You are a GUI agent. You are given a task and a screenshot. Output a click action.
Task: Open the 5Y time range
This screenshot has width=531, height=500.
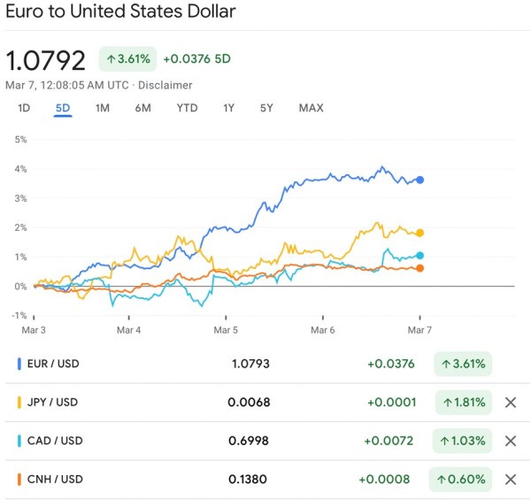tap(266, 108)
